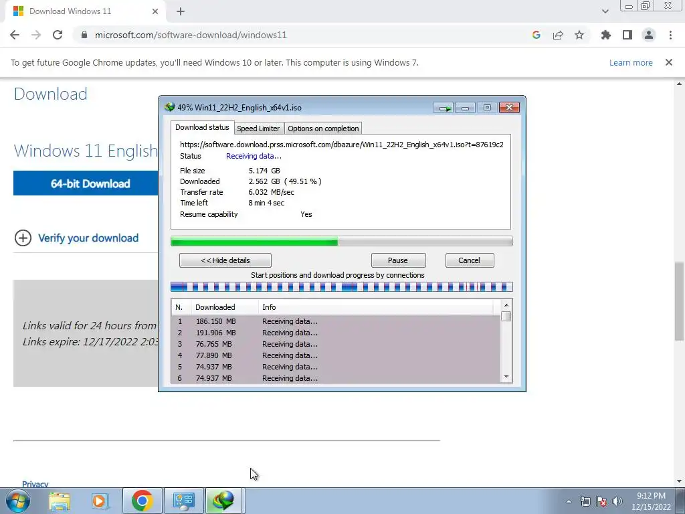The width and height of the screenshot is (685, 514).
Task: Select connection row 77.890 MB
Action: coord(336,355)
